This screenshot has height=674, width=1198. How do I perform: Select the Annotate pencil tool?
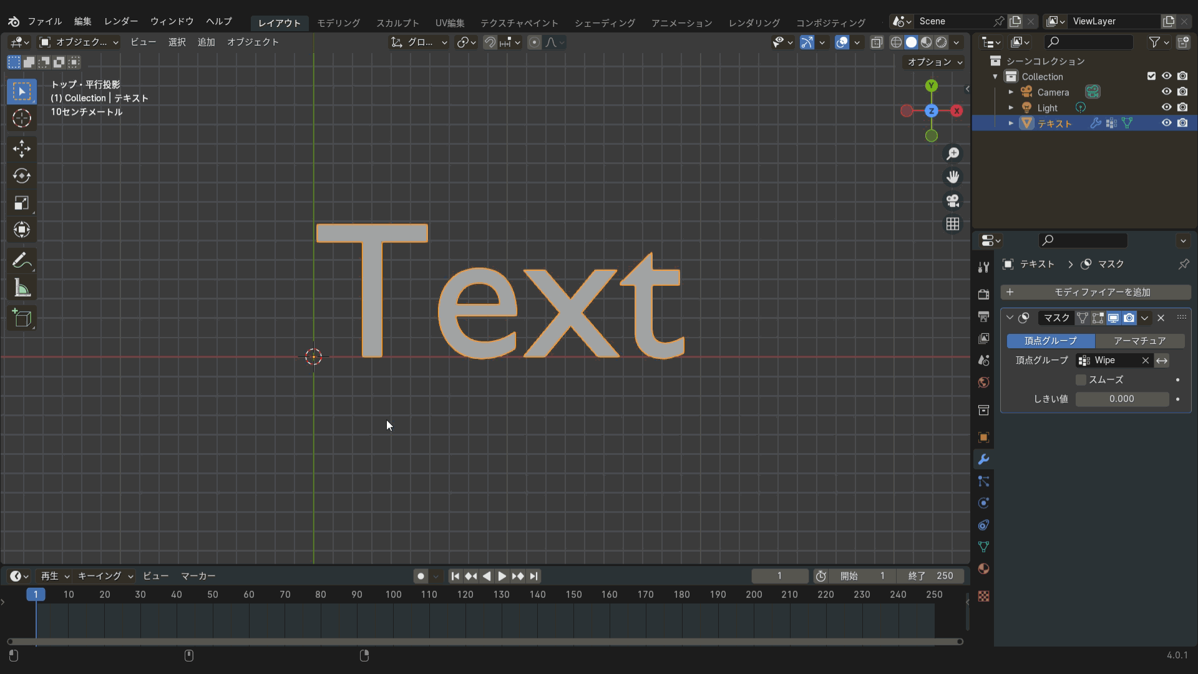click(22, 260)
